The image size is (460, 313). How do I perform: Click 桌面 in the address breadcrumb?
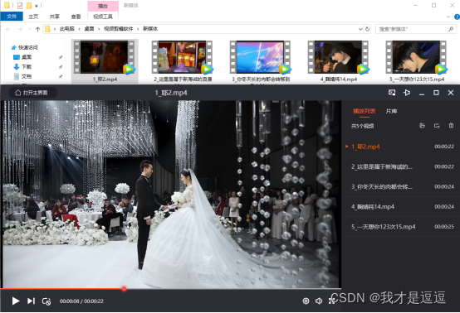(x=89, y=29)
